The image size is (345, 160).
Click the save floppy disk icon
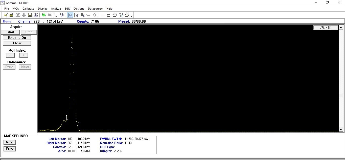coord(30,15)
